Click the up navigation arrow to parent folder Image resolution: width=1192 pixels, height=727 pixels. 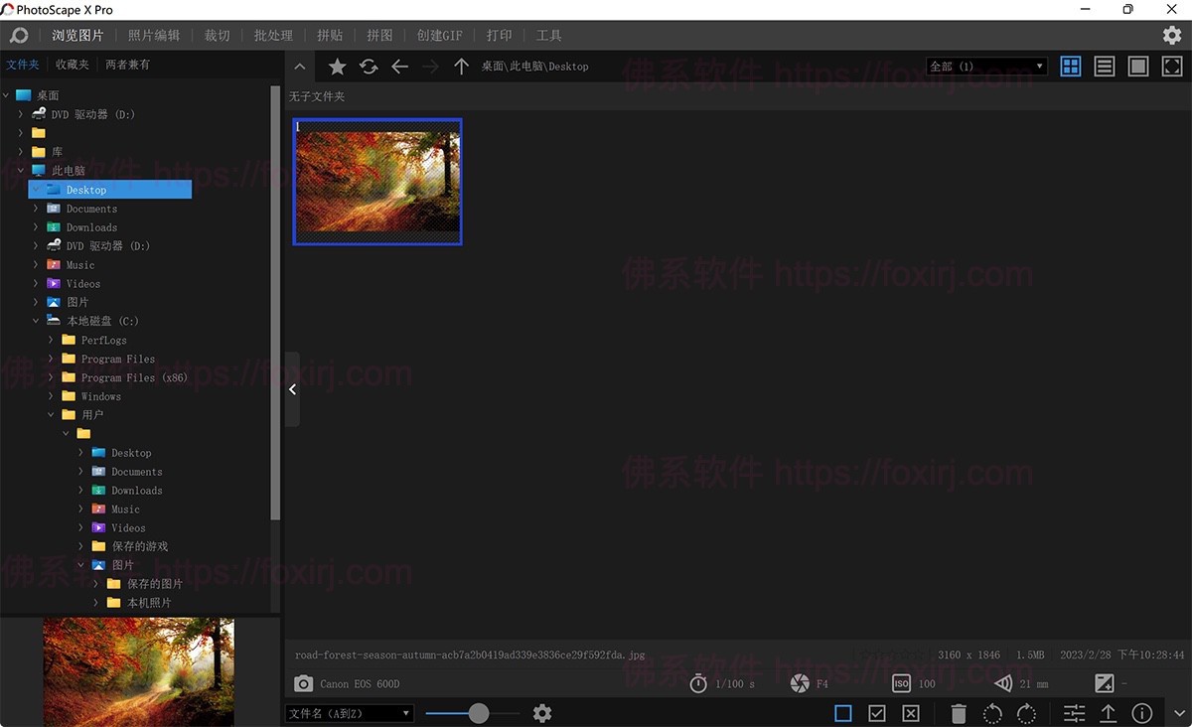462,67
